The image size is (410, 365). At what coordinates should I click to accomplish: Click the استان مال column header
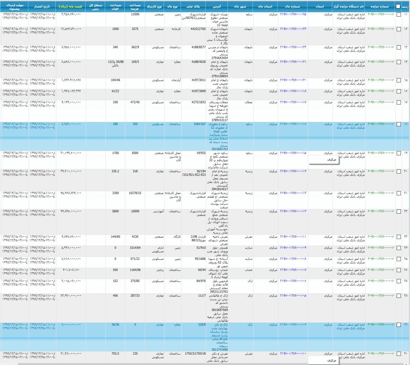[265, 7]
